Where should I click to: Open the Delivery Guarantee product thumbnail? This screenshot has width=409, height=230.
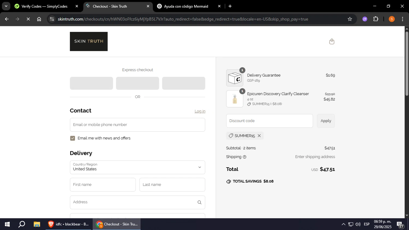[x=234, y=78]
